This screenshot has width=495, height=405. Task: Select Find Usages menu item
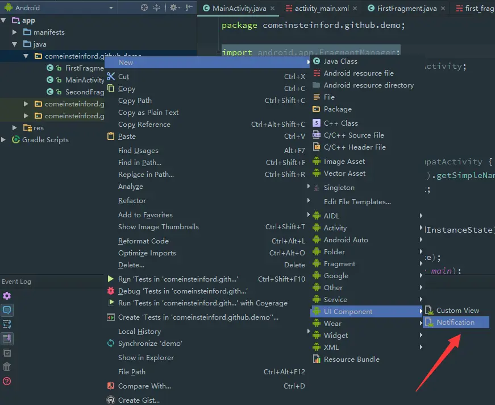click(x=208, y=150)
